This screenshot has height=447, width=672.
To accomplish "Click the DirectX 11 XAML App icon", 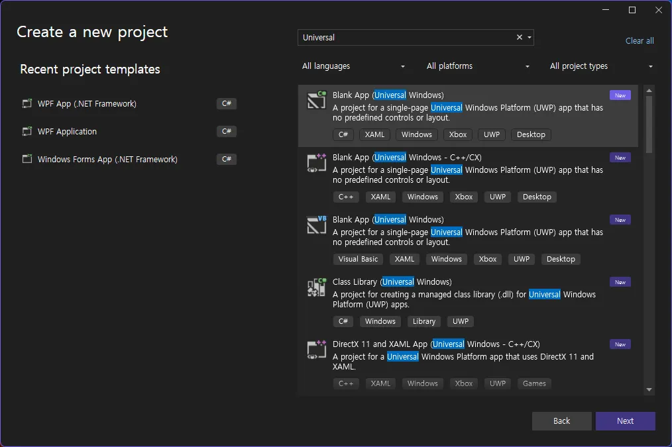I will click(x=316, y=349).
